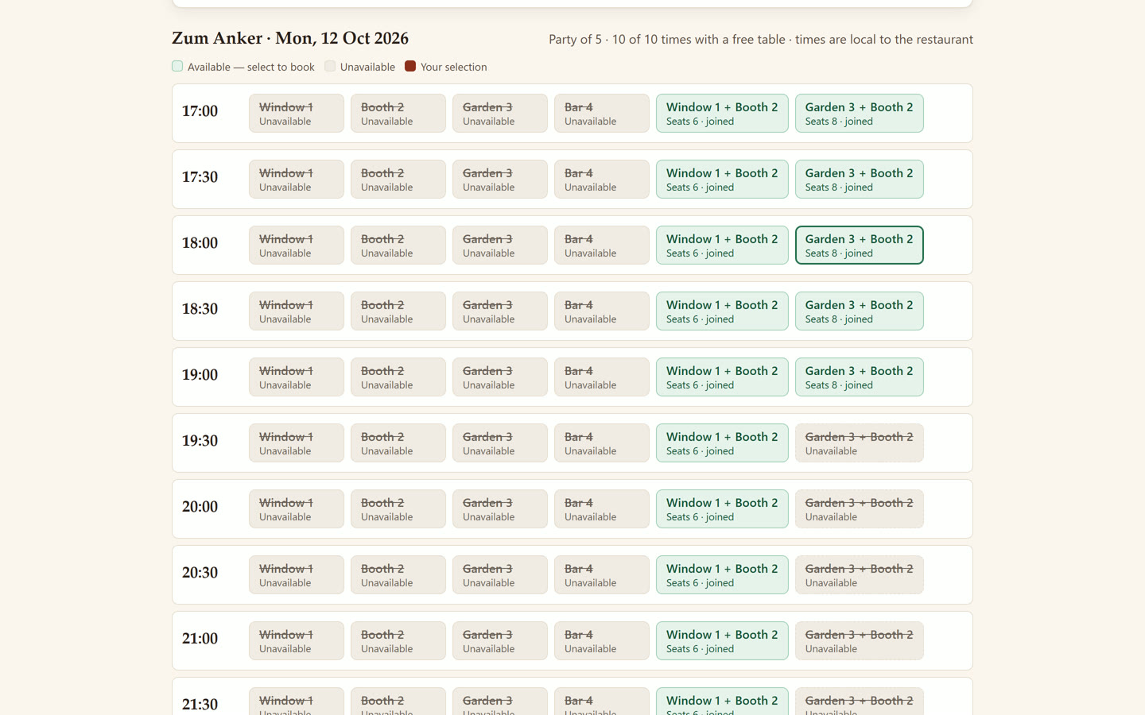
Task: Click unavailable Booth 2 slot at 17:30
Action: (398, 180)
